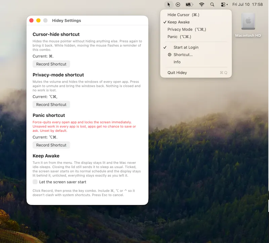This screenshot has width=269, height=243.
Task: Record a new Cursor-hide shortcut
Action: pos(51,64)
